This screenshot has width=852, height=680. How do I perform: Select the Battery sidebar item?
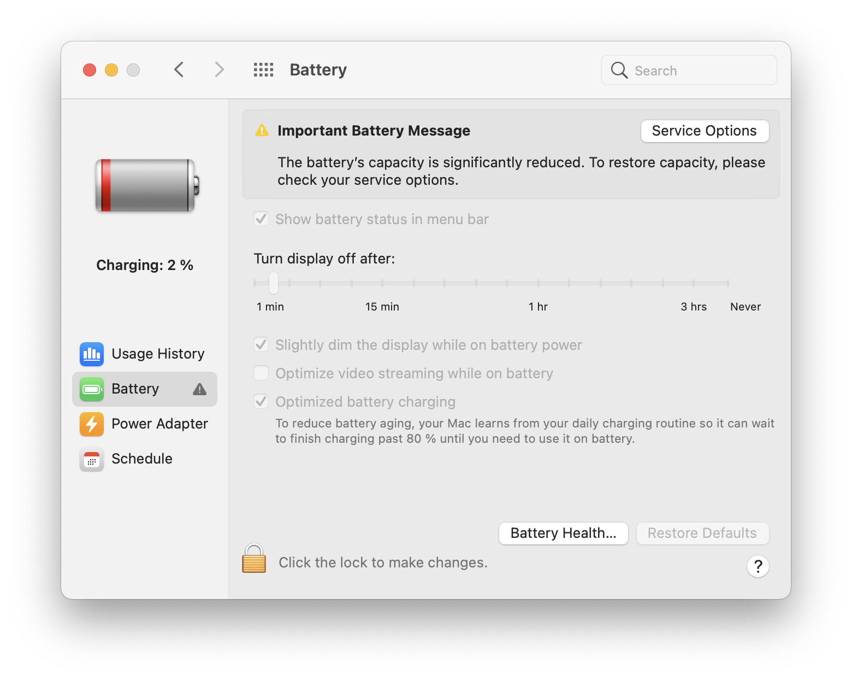point(145,389)
